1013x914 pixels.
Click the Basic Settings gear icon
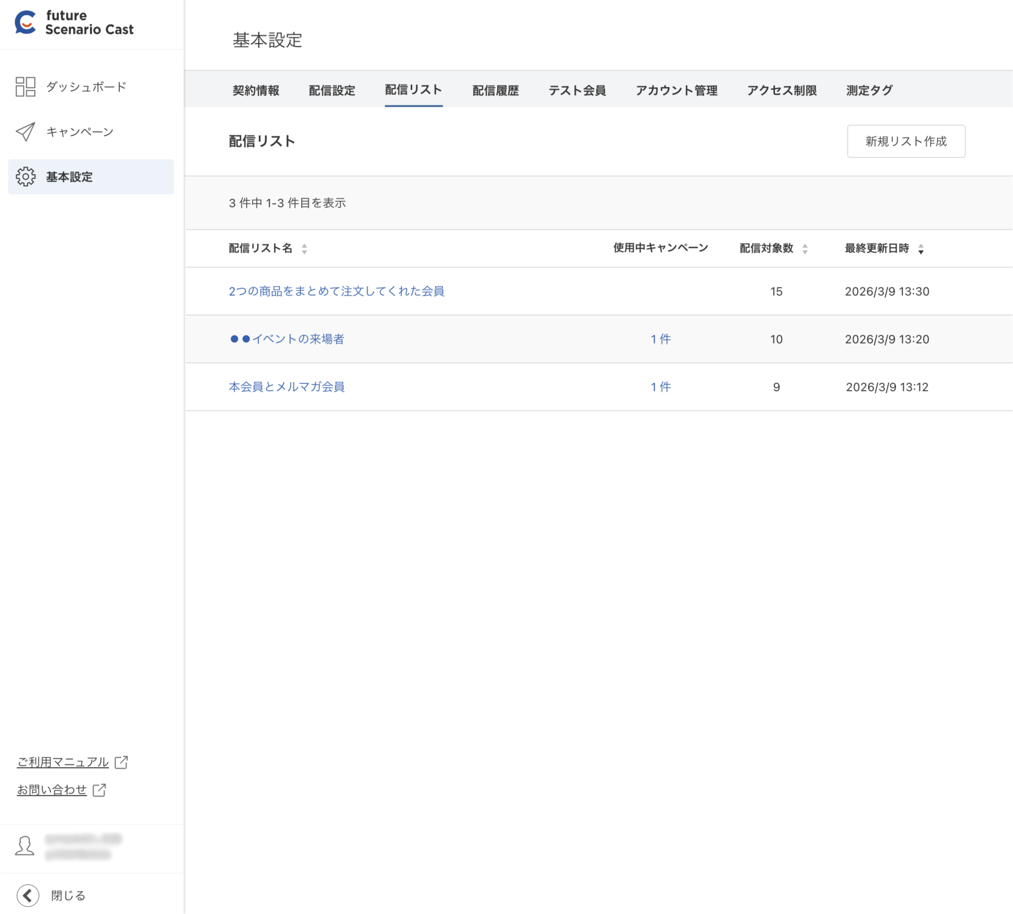click(x=25, y=177)
